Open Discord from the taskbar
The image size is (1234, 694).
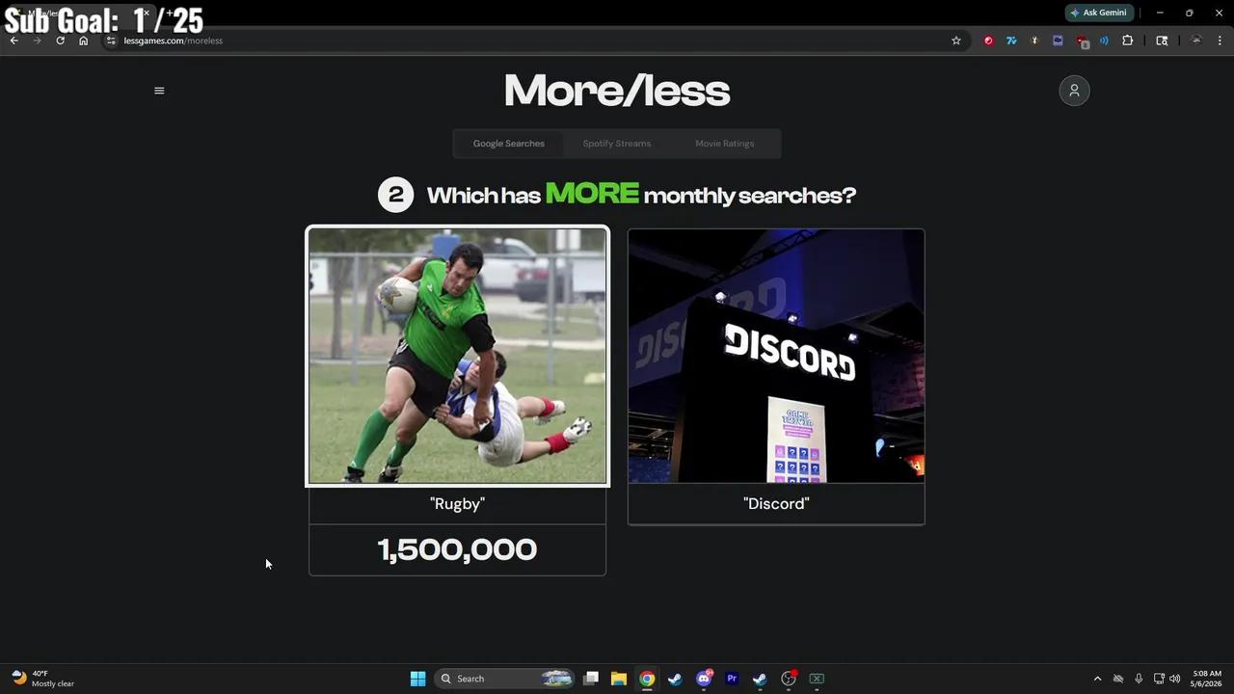[x=705, y=679]
